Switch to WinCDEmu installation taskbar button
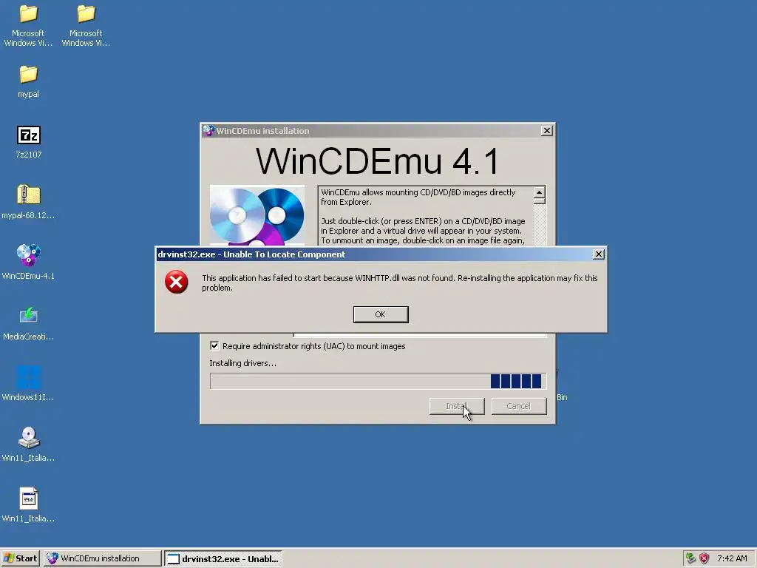The height and width of the screenshot is (568, 757). [102, 558]
